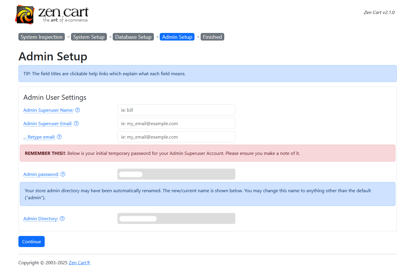Viewport: 417px width, 273px height.
Task: Switch to the System Inspection step
Action: 41,37
